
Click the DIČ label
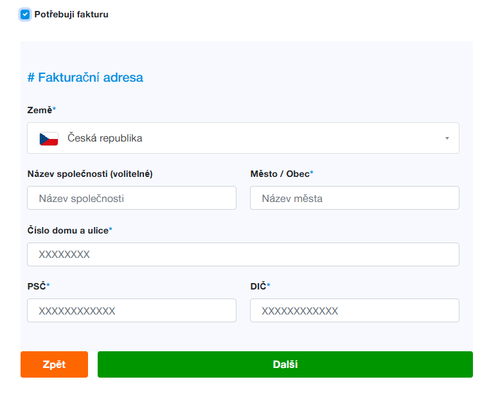pyautogui.click(x=260, y=286)
